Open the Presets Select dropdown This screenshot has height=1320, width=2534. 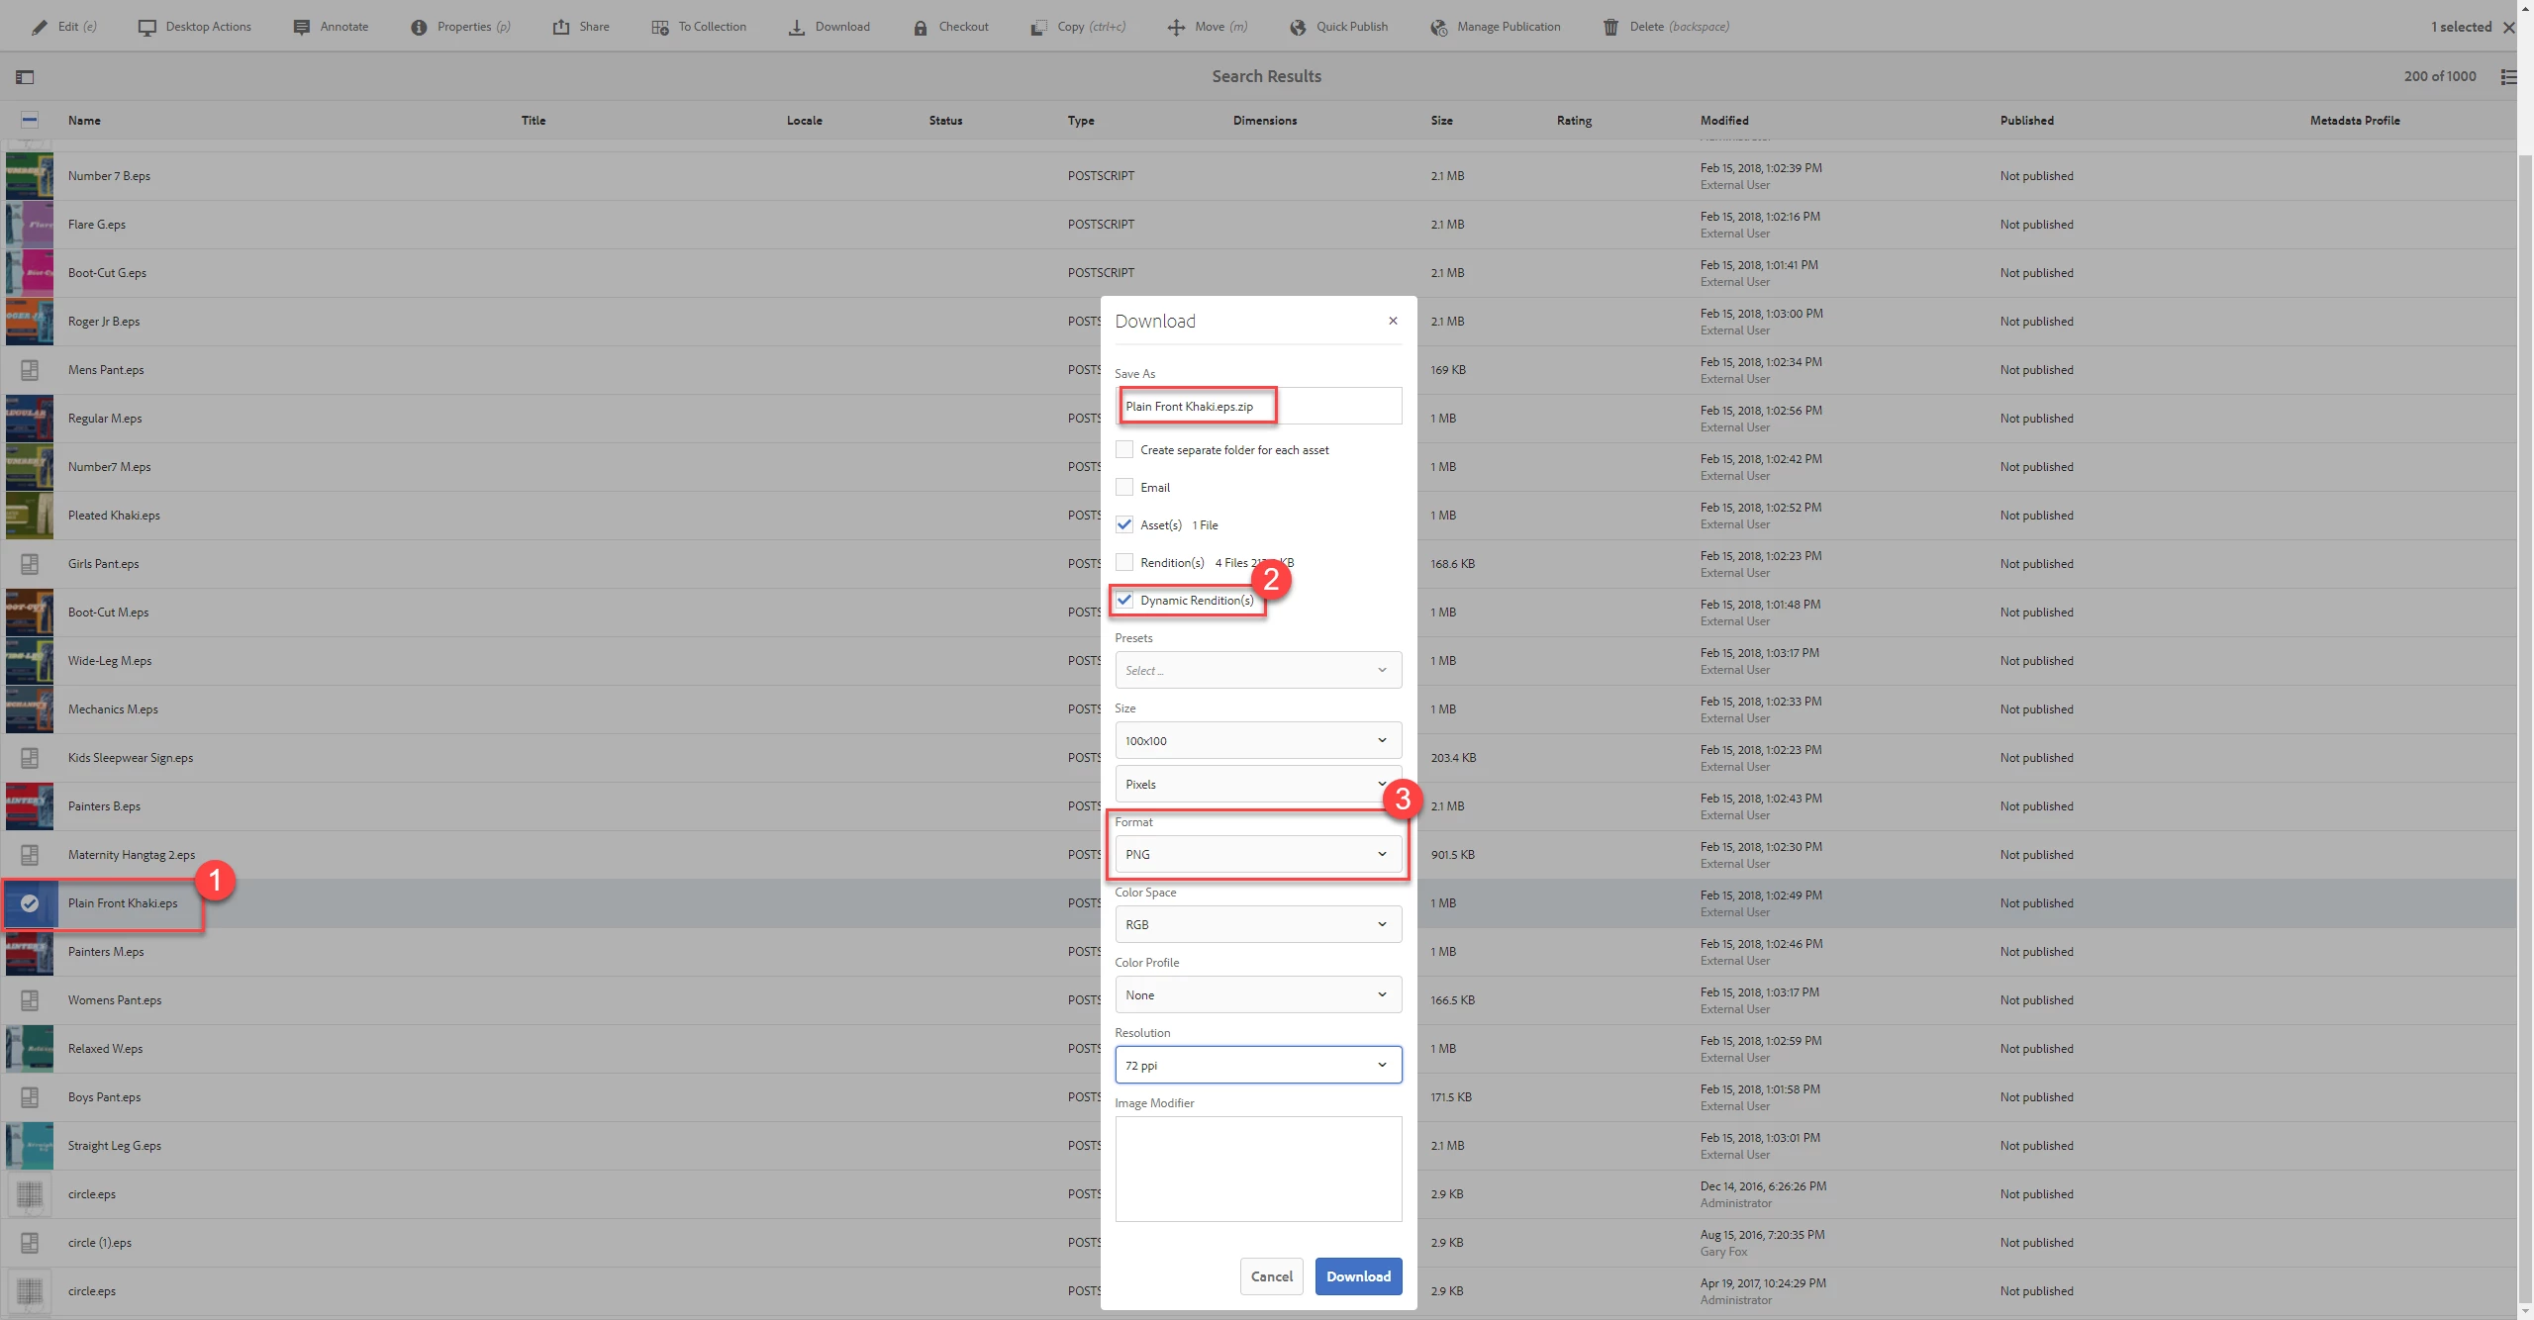pyautogui.click(x=1257, y=670)
